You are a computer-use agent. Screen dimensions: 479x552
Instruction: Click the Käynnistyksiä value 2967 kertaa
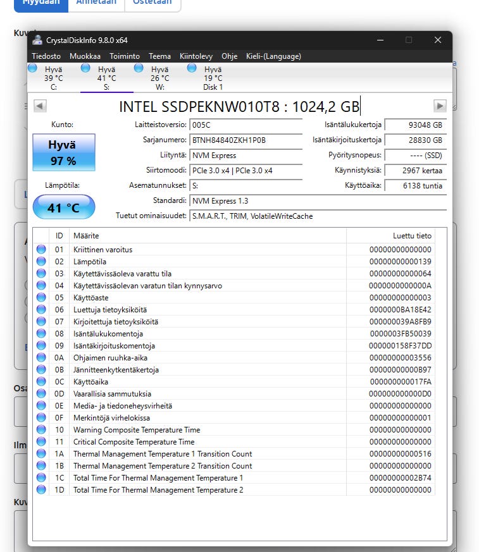(416, 170)
